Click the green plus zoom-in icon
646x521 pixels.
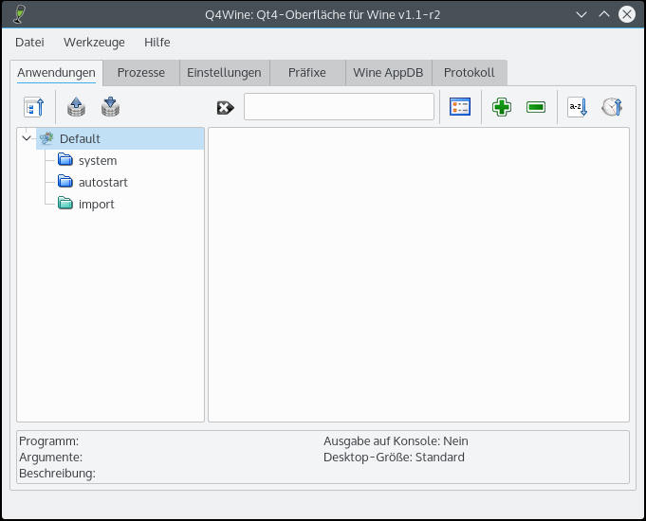coord(502,107)
